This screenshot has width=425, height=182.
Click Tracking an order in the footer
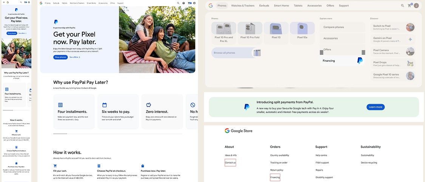(x=279, y=163)
